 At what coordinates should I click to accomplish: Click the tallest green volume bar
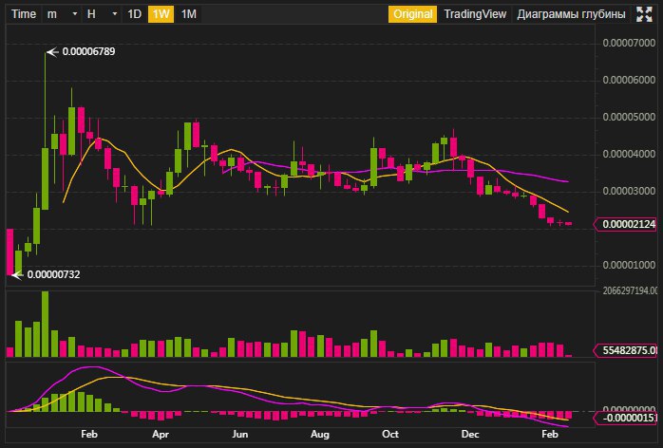tap(45, 325)
